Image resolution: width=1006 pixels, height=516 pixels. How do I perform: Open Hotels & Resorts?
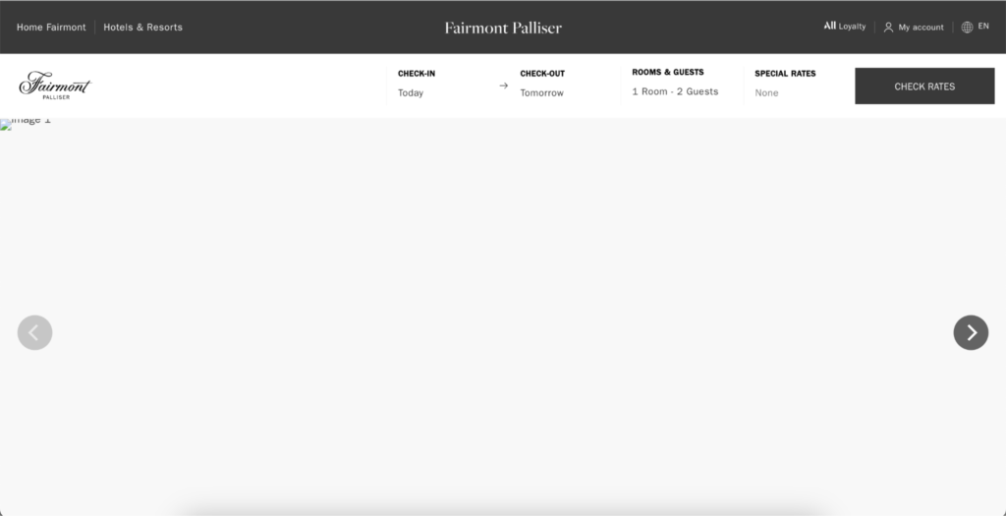143,27
